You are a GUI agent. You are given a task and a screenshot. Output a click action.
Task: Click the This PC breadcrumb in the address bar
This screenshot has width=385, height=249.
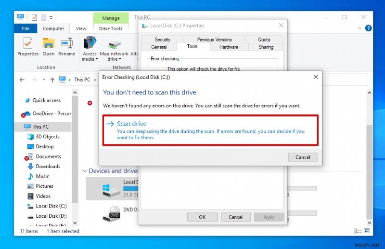tap(82, 79)
